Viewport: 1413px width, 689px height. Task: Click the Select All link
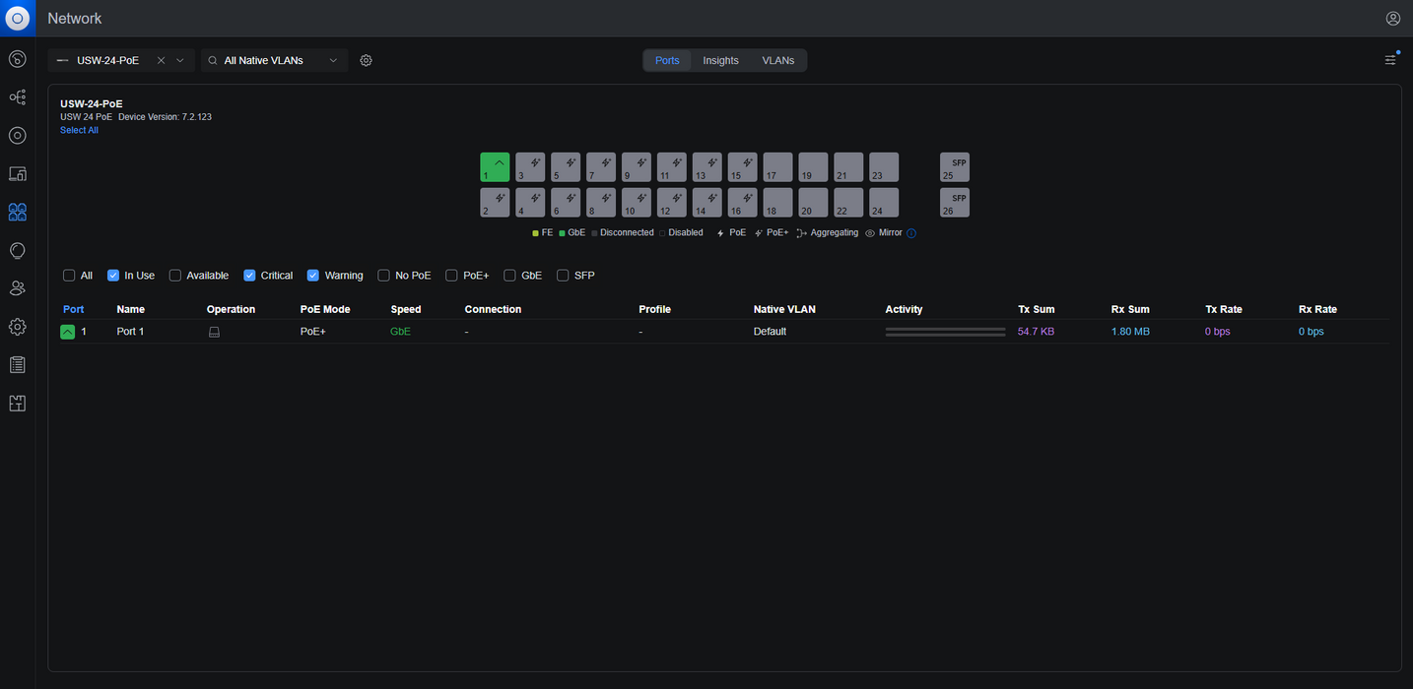point(79,130)
